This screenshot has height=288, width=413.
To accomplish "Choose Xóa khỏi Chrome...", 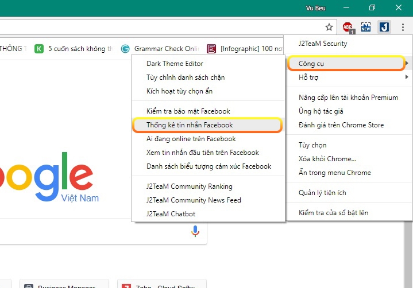I will (x=327, y=159).
